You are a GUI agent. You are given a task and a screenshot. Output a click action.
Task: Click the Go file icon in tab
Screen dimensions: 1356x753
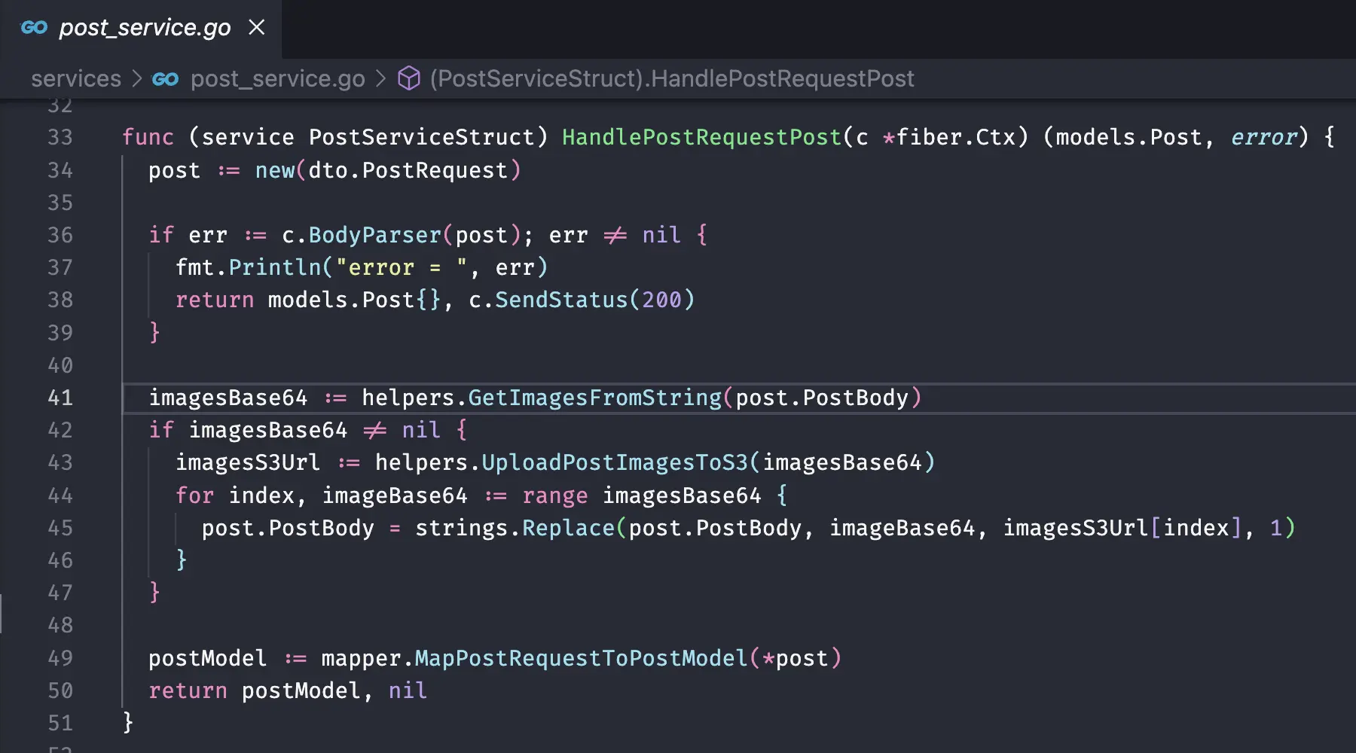34,28
